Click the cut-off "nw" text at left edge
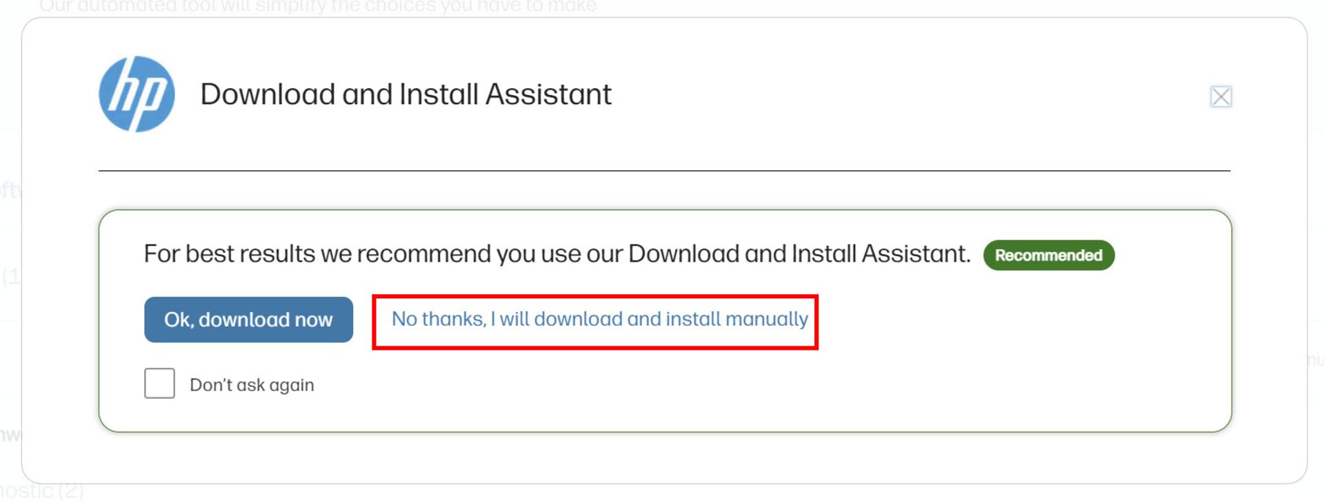The width and height of the screenshot is (1324, 502). [x=10, y=435]
